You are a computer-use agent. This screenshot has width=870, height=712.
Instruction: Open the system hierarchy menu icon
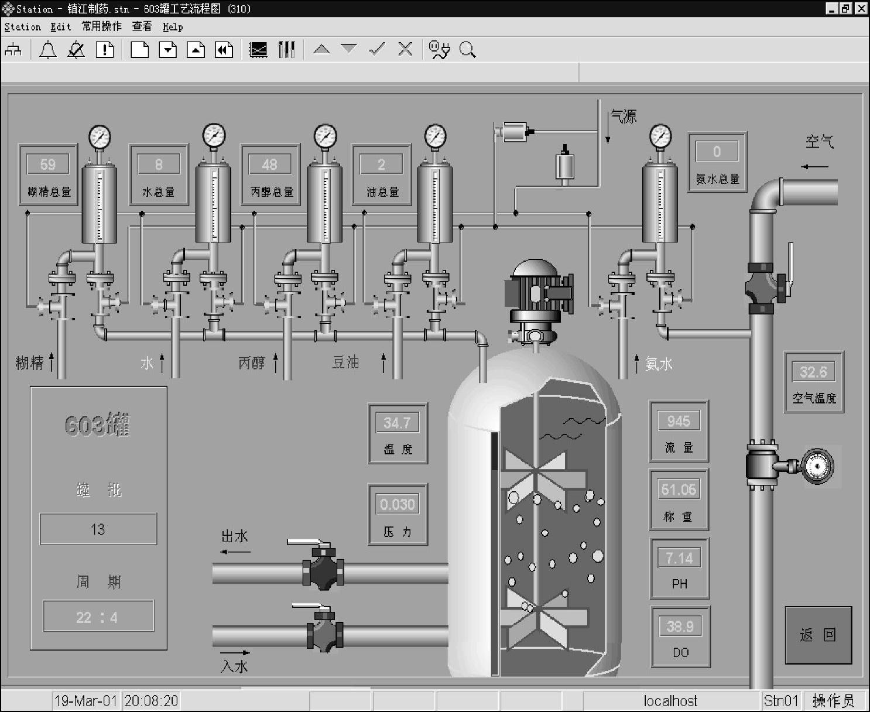coord(13,50)
